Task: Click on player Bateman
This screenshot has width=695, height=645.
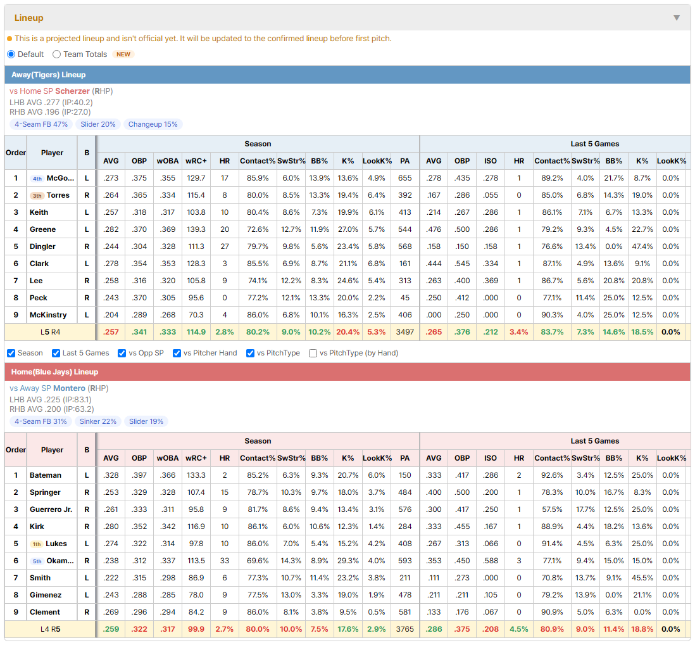Action: click(46, 476)
